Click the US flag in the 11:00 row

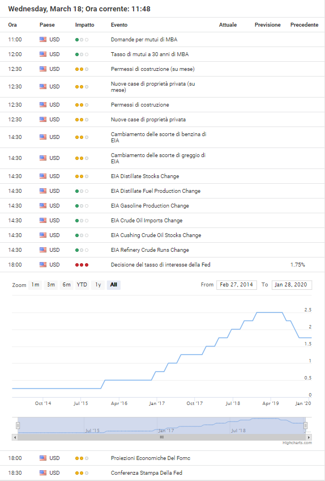pos(43,39)
